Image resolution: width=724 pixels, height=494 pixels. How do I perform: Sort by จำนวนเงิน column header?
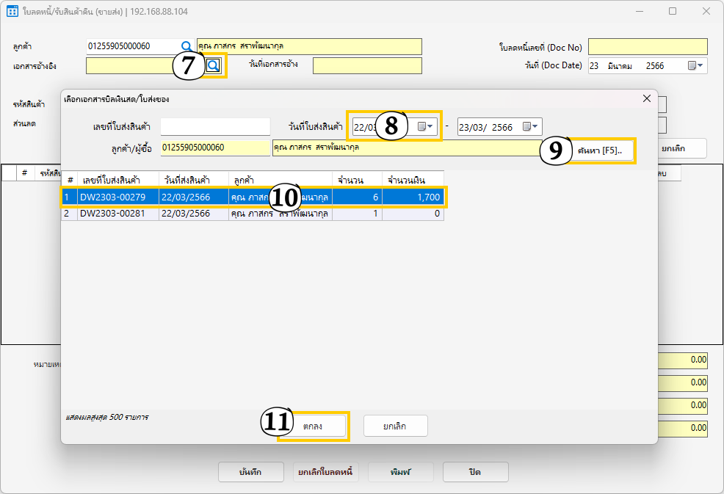click(413, 179)
